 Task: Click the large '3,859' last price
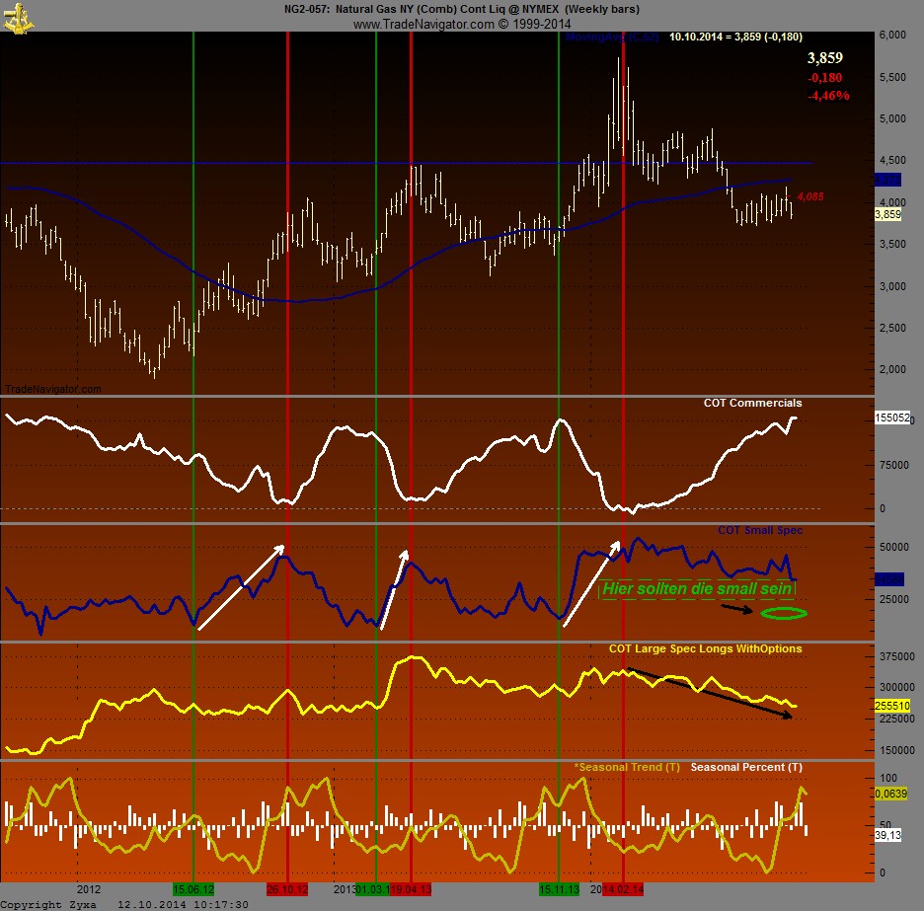pos(825,58)
